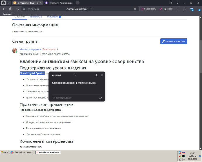This screenshot has width=202, height=162.
Task: Open a new tab with plus button
Action: [78, 3]
